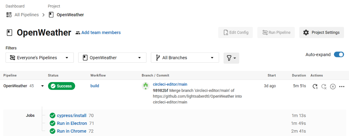The width and height of the screenshot is (349, 136).
Task: Collapse pipeline 45 with the arrow
Action: click(x=42, y=86)
